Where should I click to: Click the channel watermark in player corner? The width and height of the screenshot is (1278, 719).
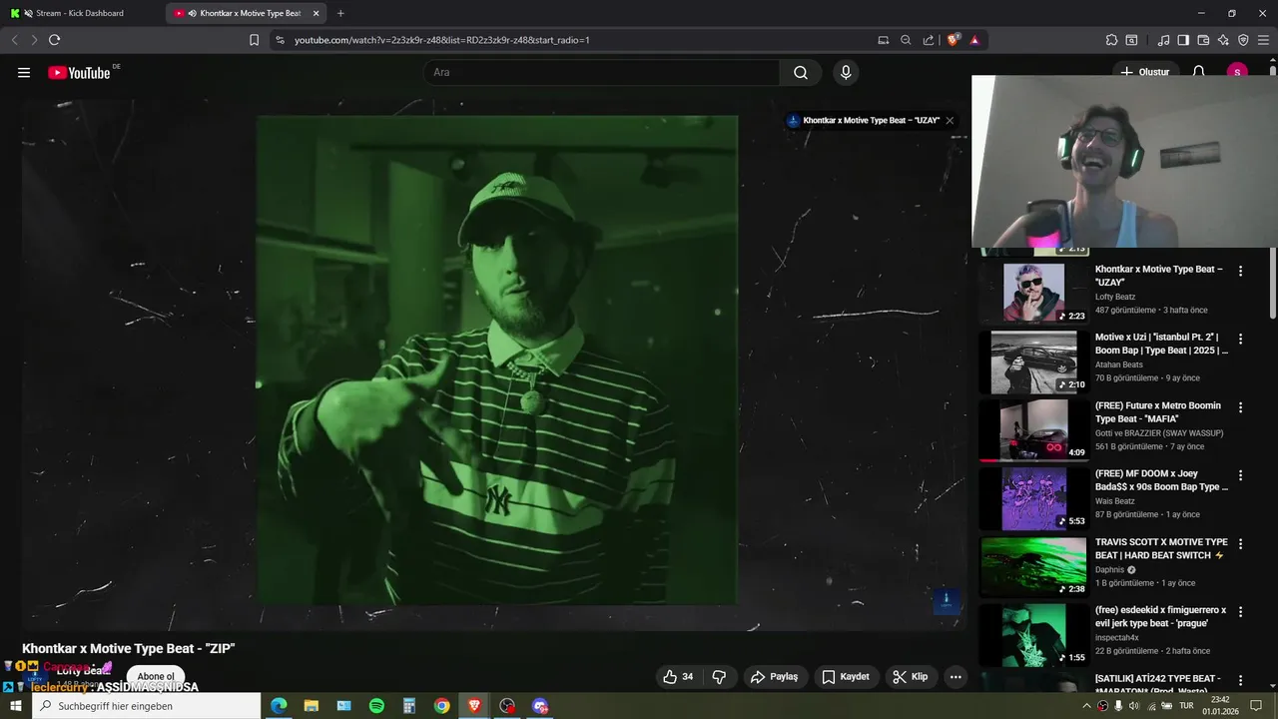(947, 601)
